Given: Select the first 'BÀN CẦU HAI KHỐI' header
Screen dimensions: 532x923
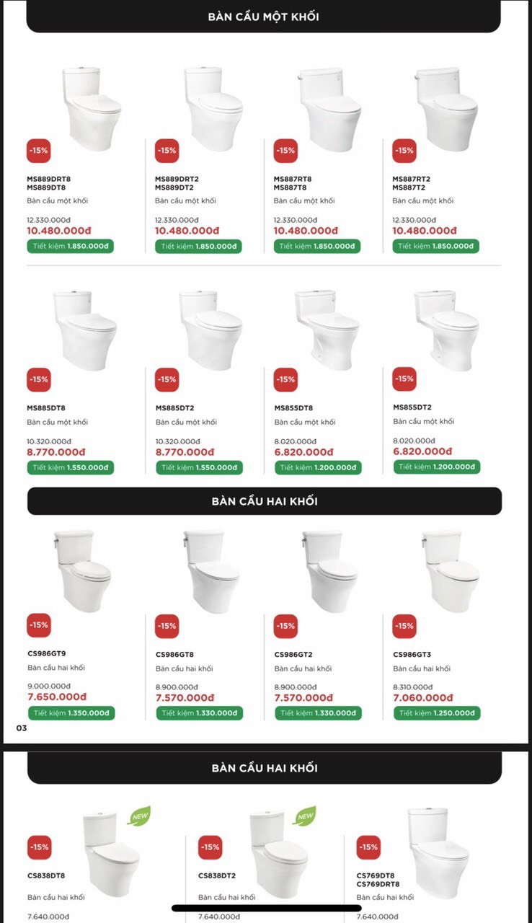Looking at the screenshot, I should [x=265, y=501].
